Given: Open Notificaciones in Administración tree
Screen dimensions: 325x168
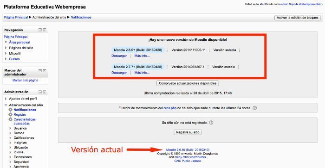Looking at the screenshot, I should click(25, 110).
